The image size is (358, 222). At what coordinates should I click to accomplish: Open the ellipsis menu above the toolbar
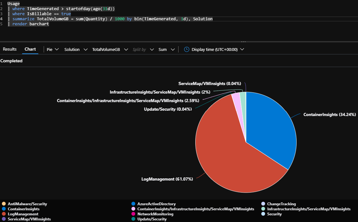(243, 41)
